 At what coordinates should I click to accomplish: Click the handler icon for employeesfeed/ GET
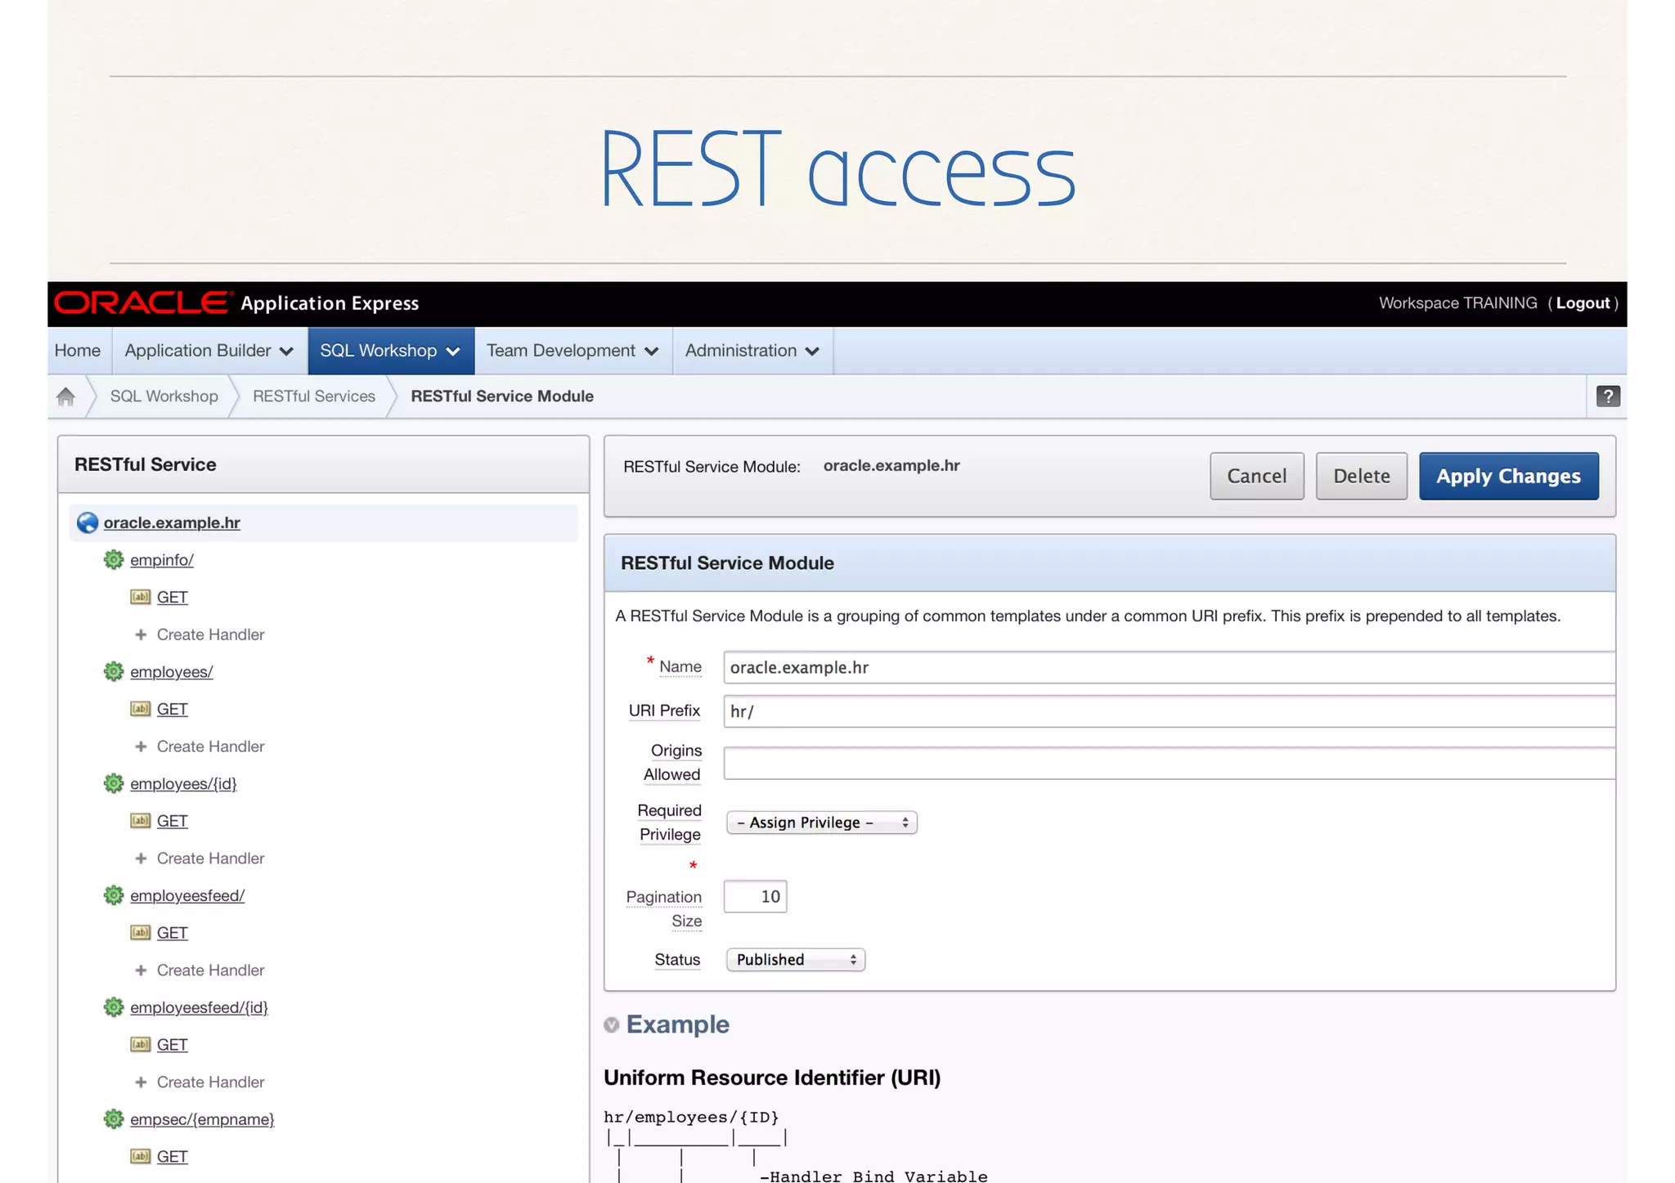[141, 933]
